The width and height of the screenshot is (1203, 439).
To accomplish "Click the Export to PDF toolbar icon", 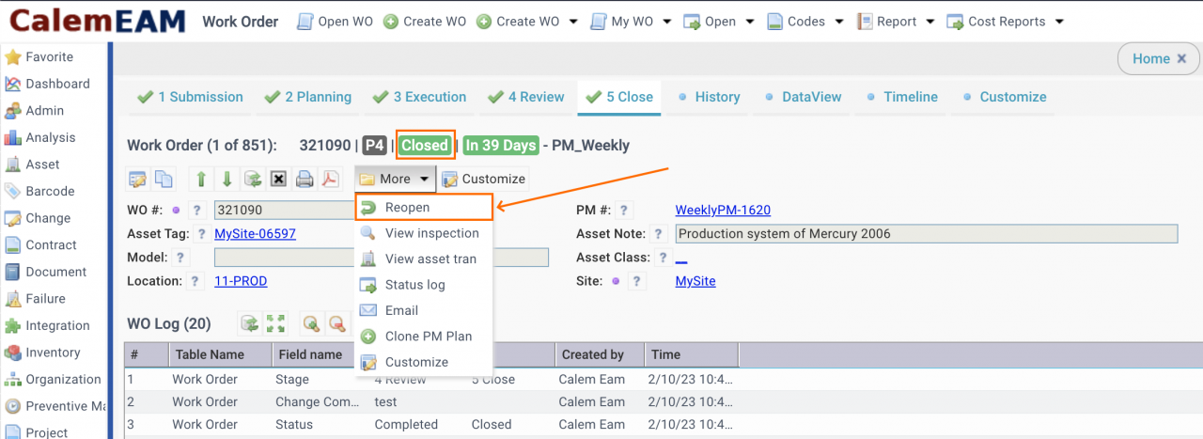I will click(x=330, y=179).
